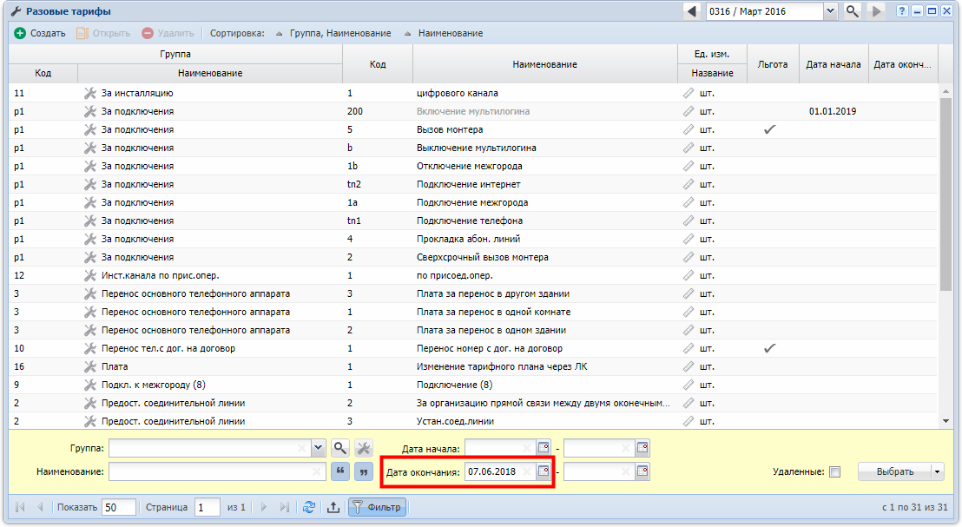This screenshot has width=962, height=527.
Task: Click the Группа filter combo field
Action: (x=210, y=448)
